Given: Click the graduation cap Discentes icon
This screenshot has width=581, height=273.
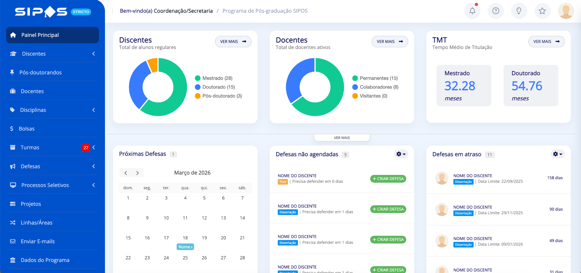Looking at the screenshot, I should [x=13, y=54].
